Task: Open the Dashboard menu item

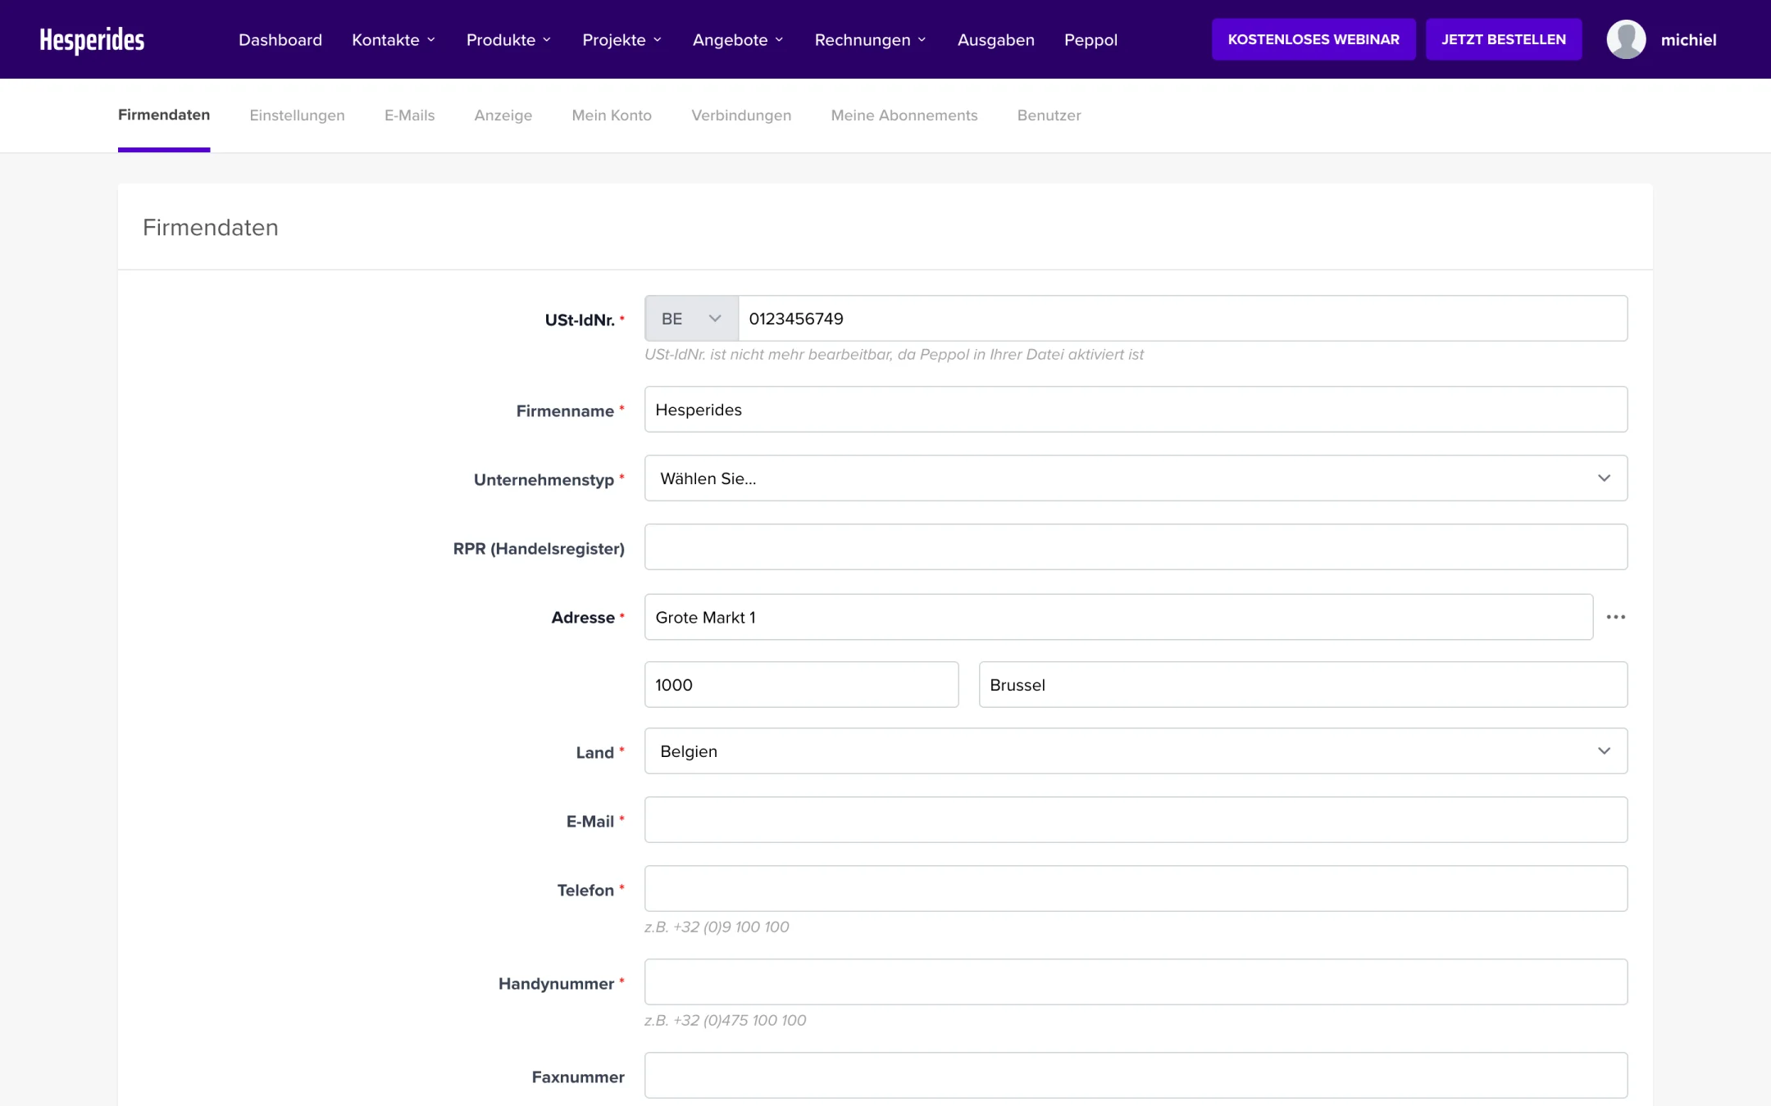Action: pyautogui.click(x=280, y=39)
